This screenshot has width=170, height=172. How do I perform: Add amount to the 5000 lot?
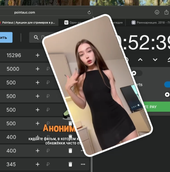37,69
